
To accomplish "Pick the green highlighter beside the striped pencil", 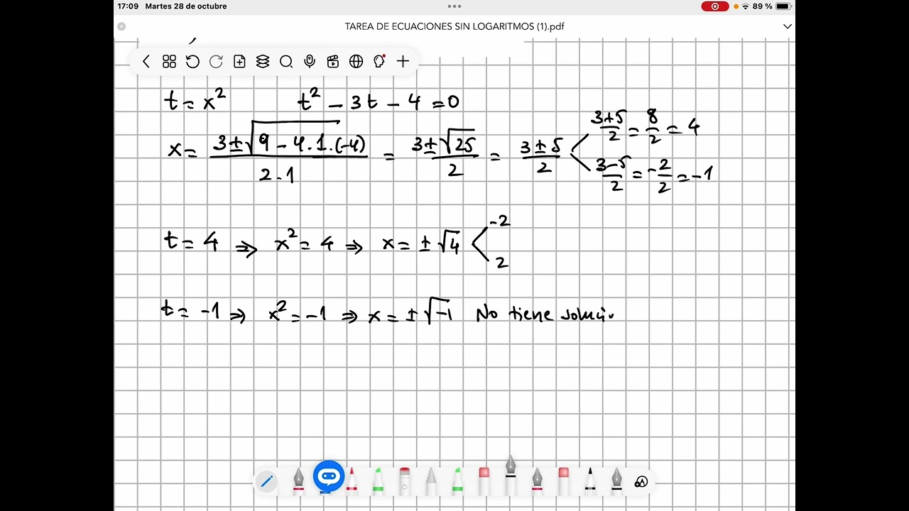I will coord(457,480).
